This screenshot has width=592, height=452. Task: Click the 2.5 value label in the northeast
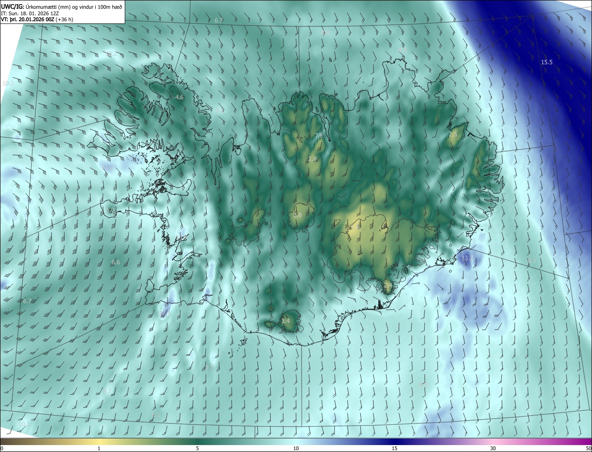pyautogui.click(x=453, y=134)
